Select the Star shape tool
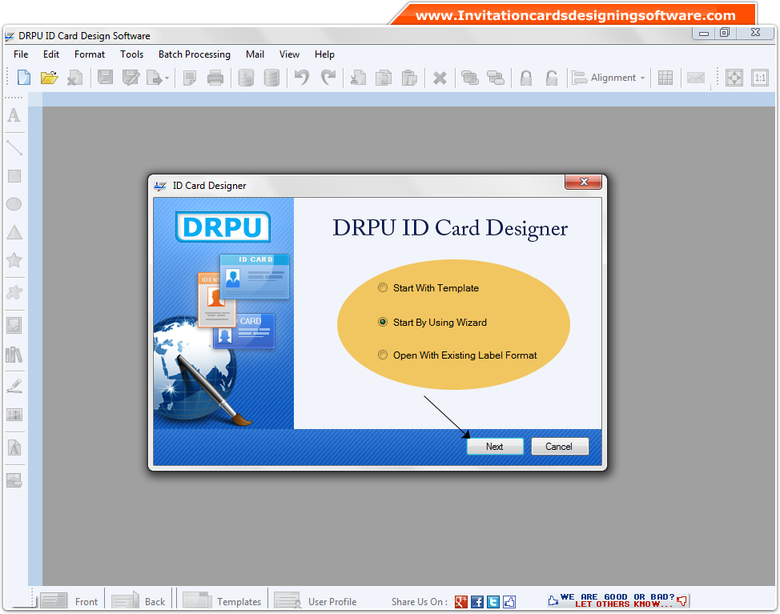Screen dimensions: 780x614 (x=14, y=260)
